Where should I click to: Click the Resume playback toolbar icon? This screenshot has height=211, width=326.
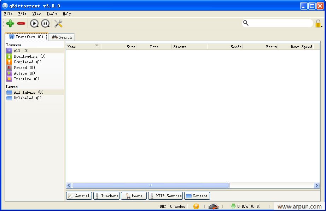click(x=34, y=23)
